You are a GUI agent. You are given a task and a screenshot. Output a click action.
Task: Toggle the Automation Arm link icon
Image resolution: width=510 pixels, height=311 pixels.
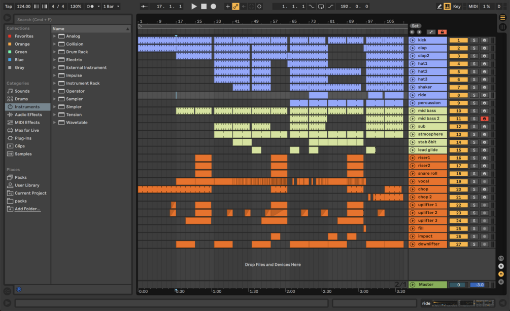pos(235,6)
